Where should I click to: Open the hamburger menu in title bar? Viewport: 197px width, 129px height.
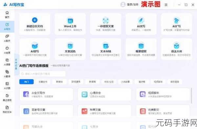(x=166, y=5)
